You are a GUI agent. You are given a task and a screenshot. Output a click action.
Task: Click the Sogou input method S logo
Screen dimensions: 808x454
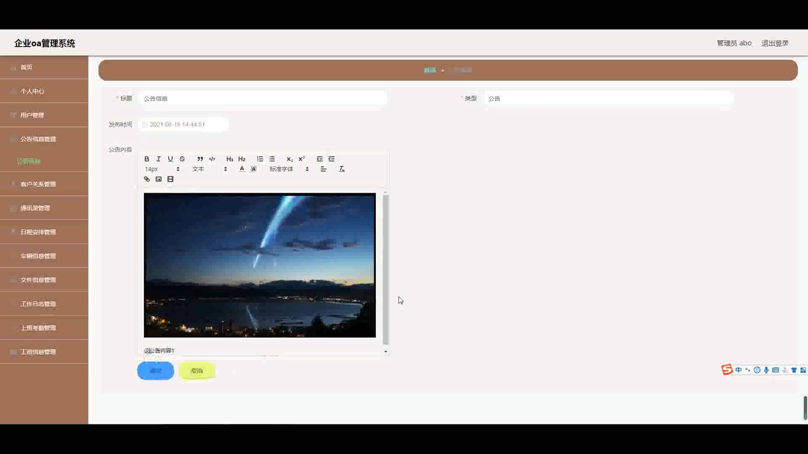tap(727, 370)
